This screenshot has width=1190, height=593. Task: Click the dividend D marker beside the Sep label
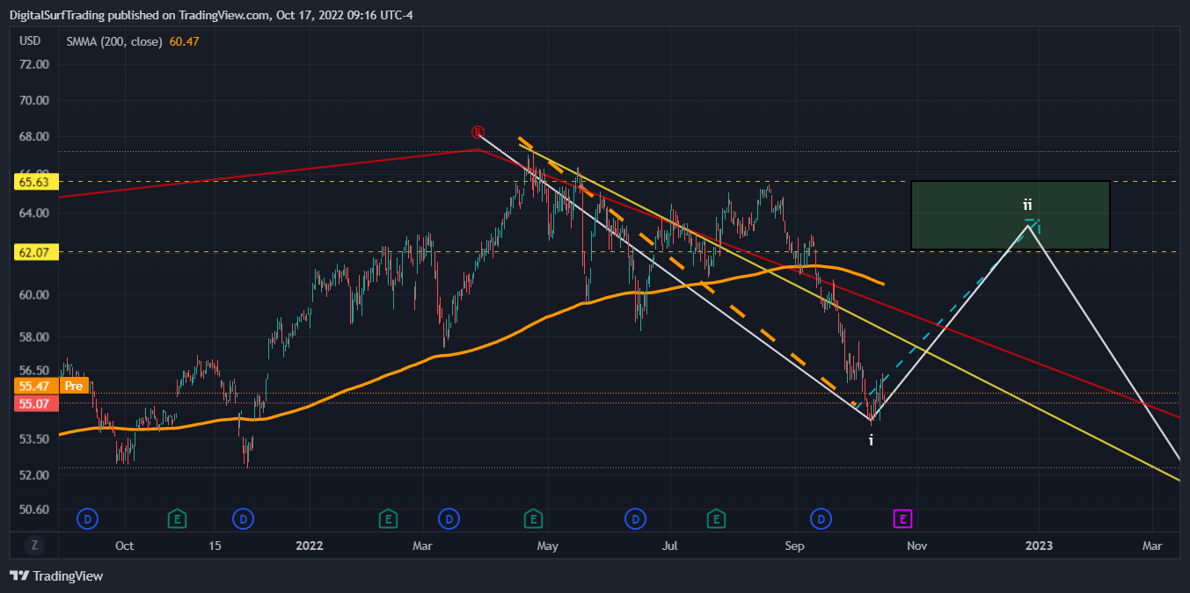click(821, 519)
